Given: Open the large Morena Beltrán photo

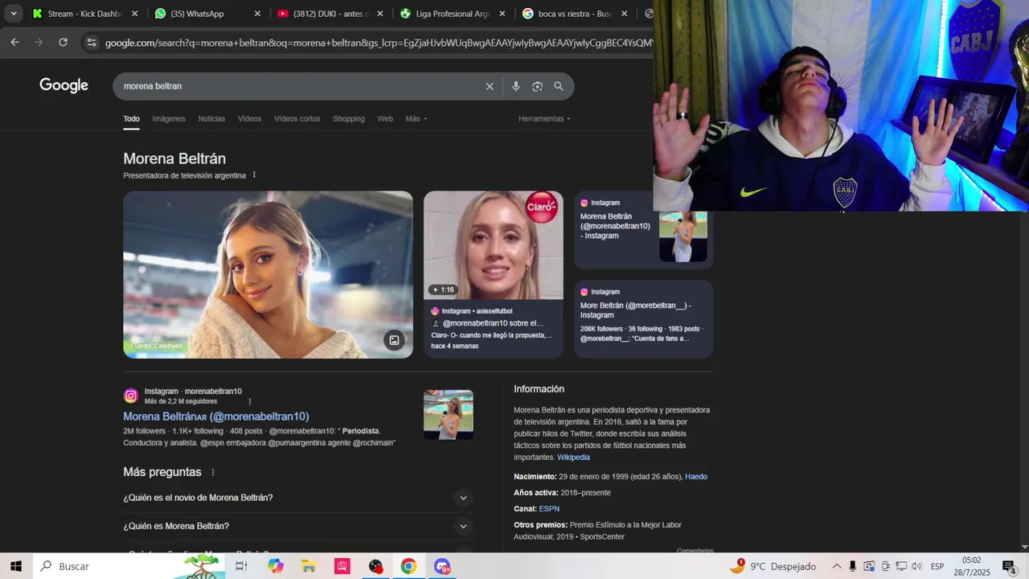Looking at the screenshot, I should pos(268,274).
